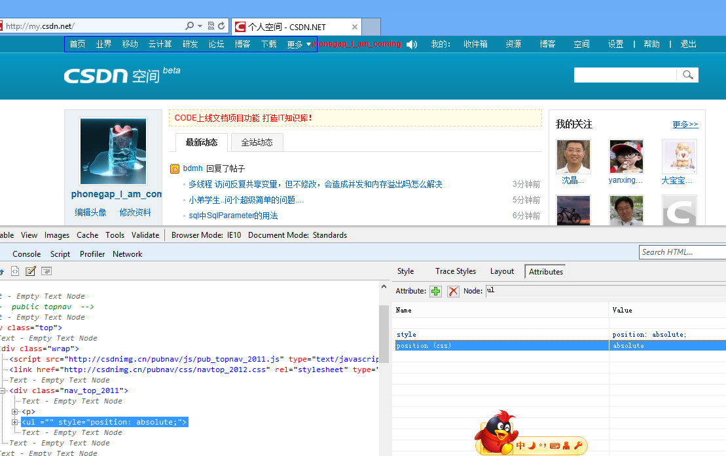The height and width of the screenshot is (456, 726).
Task: Open the Script tab in developer tools
Action: pyautogui.click(x=60, y=254)
